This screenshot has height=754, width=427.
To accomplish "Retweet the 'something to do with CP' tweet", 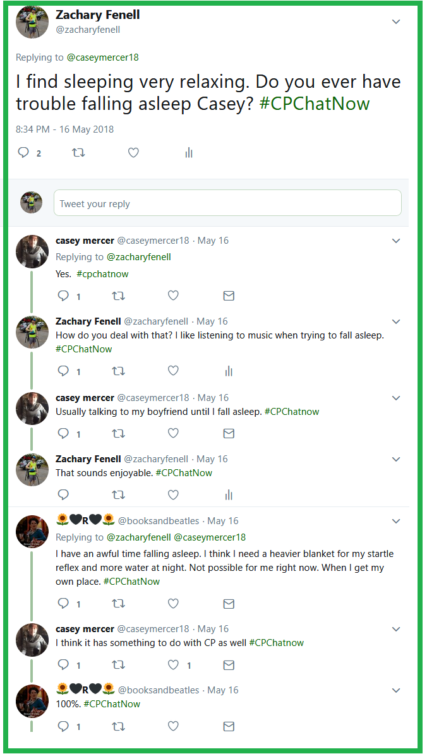I will [x=118, y=665].
